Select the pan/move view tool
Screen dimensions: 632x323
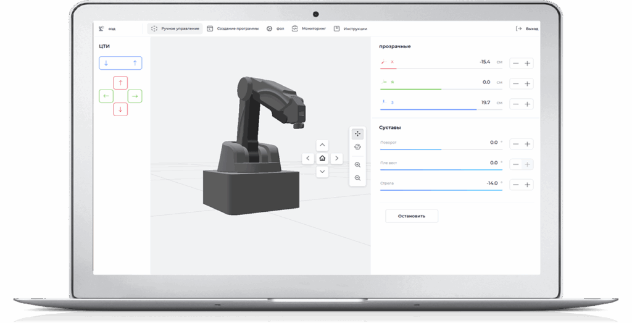pos(358,134)
